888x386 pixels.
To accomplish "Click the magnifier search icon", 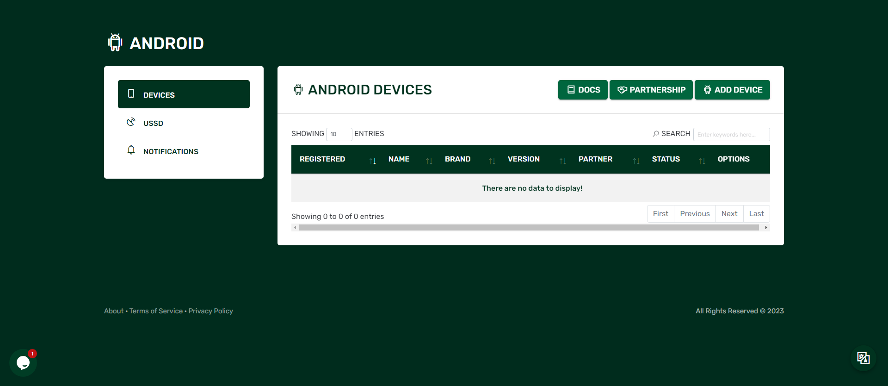I will pyautogui.click(x=656, y=134).
